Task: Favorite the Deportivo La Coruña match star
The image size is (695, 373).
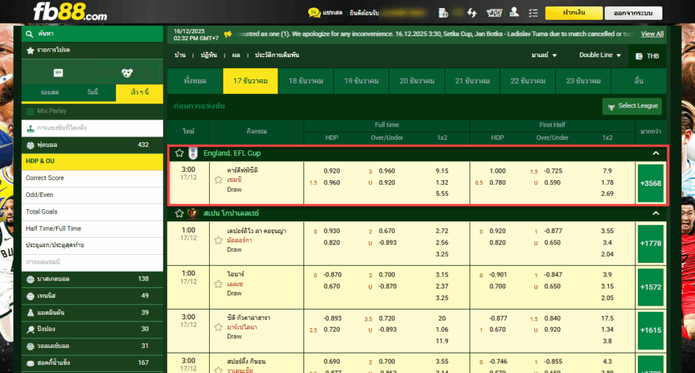Action: point(218,241)
